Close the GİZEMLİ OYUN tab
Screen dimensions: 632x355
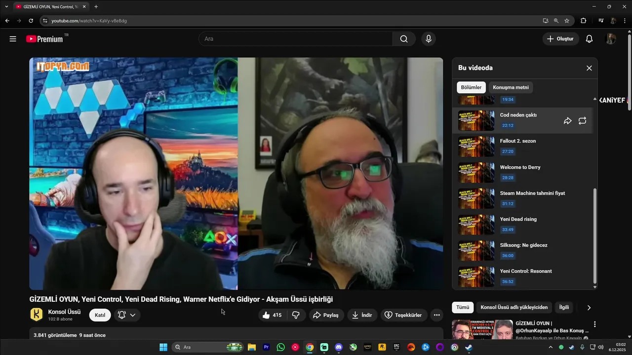coord(84,6)
